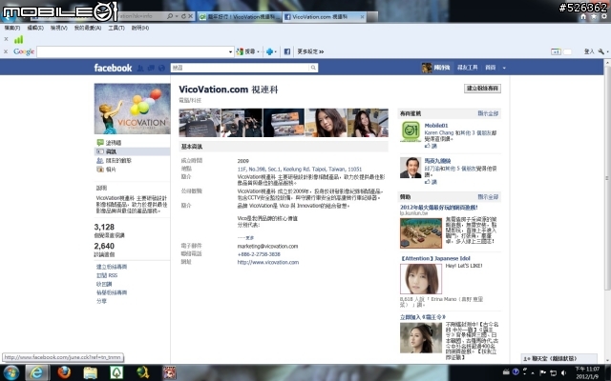Open the Facebook account dropdown arrow

(504, 68)
